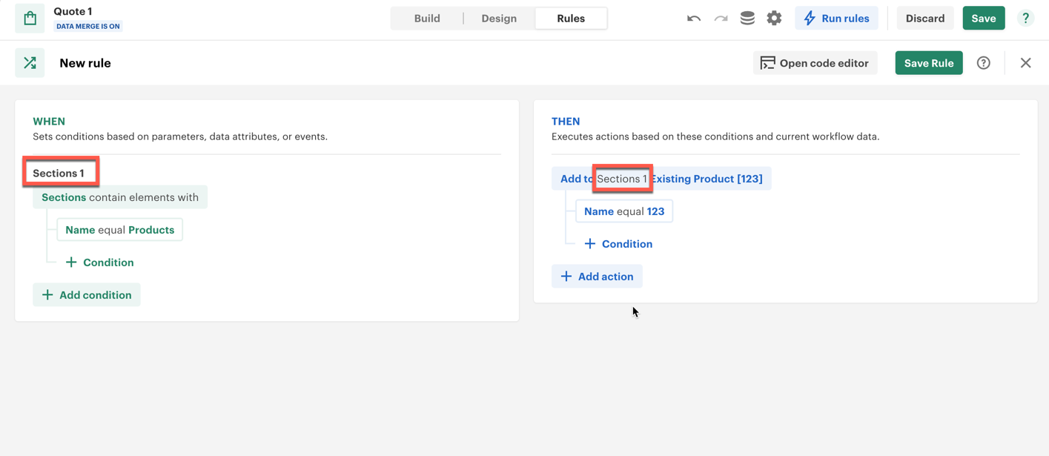Open the data source database icon
Screen dimensions: 1049x456
tap(747, 19)
